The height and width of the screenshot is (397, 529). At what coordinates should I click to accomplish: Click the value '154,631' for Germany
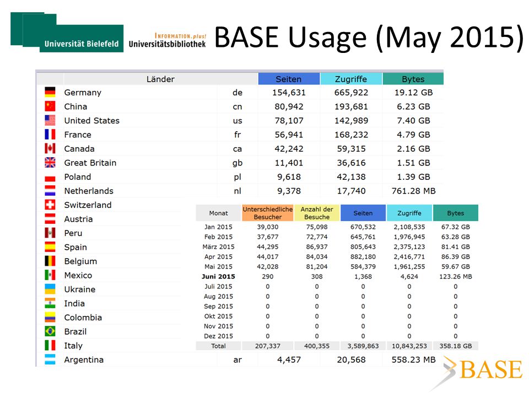[289, 93]
